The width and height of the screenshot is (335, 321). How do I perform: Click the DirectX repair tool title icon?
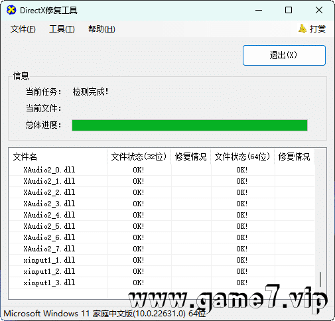click(11, 10)
